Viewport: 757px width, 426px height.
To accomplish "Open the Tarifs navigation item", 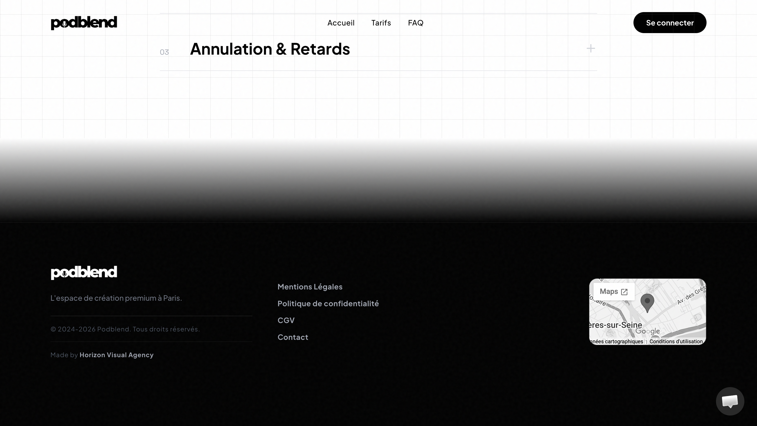I will 381,23.
